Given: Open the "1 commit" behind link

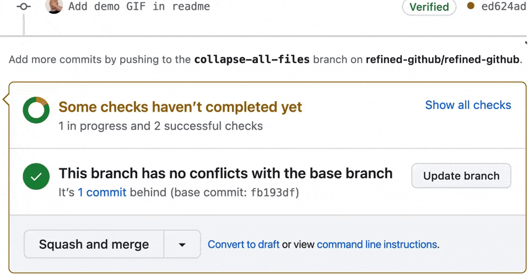Looking at the screenshot, I should click(102, 193).
